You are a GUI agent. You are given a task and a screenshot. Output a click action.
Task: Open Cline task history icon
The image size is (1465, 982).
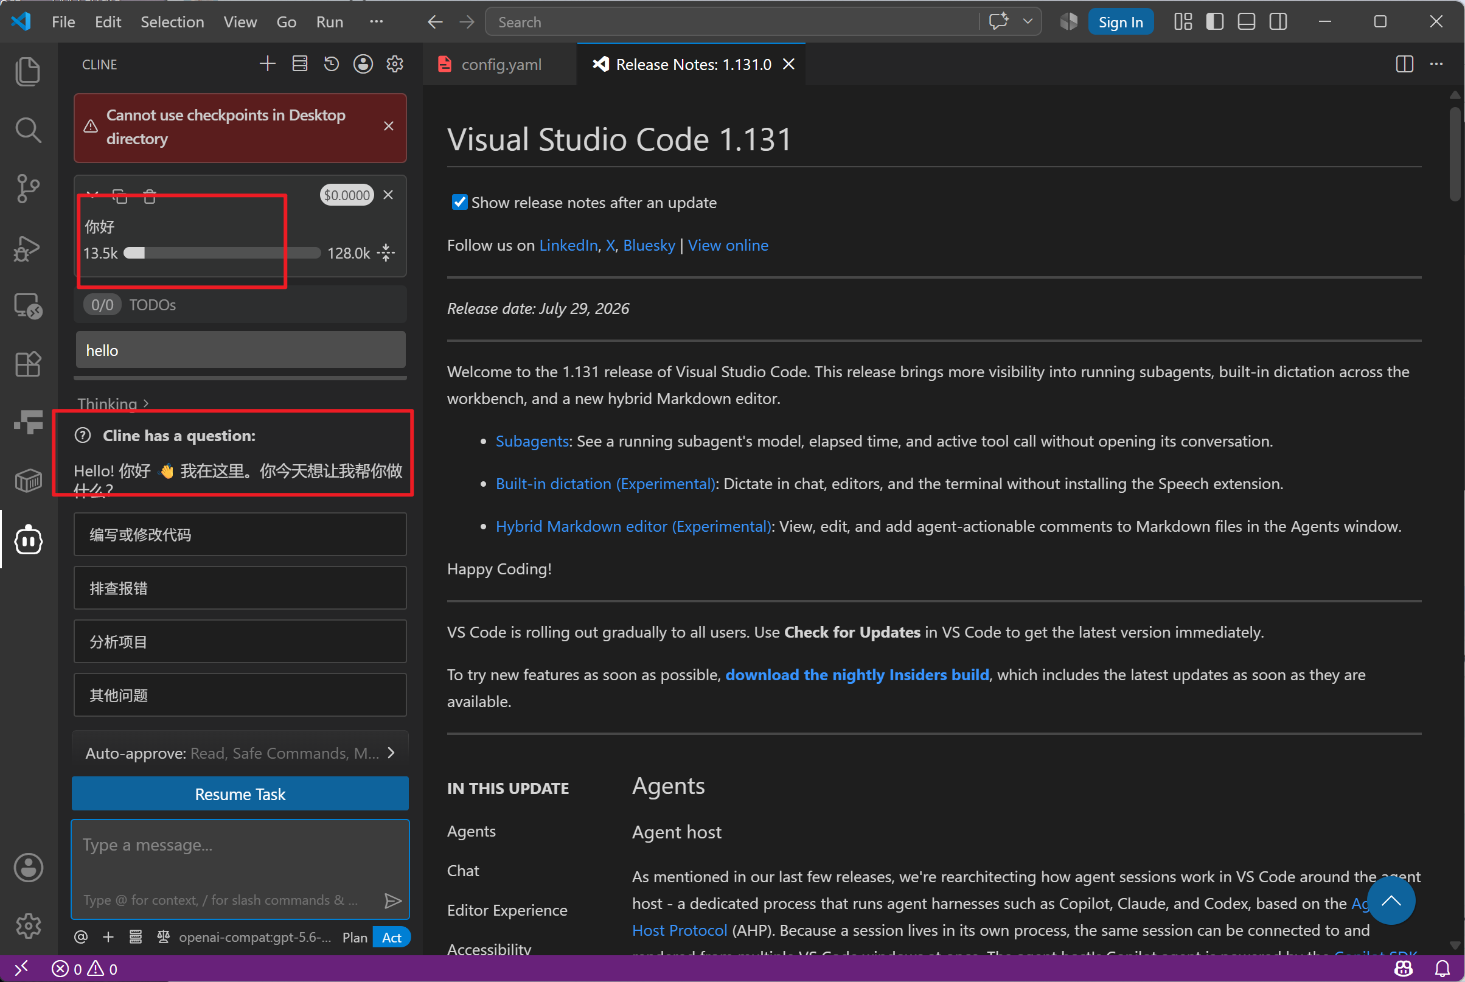tap(331, 64)
